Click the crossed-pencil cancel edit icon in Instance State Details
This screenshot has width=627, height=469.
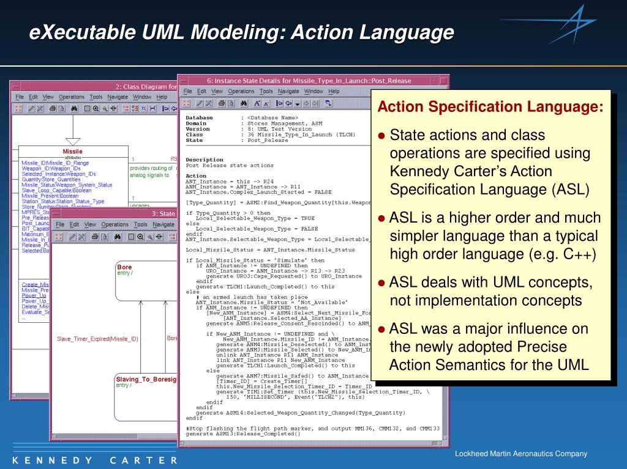click(x=209, y=103)
